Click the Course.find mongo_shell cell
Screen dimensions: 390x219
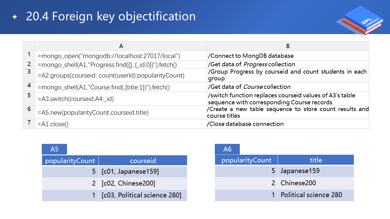pos(104,87)
